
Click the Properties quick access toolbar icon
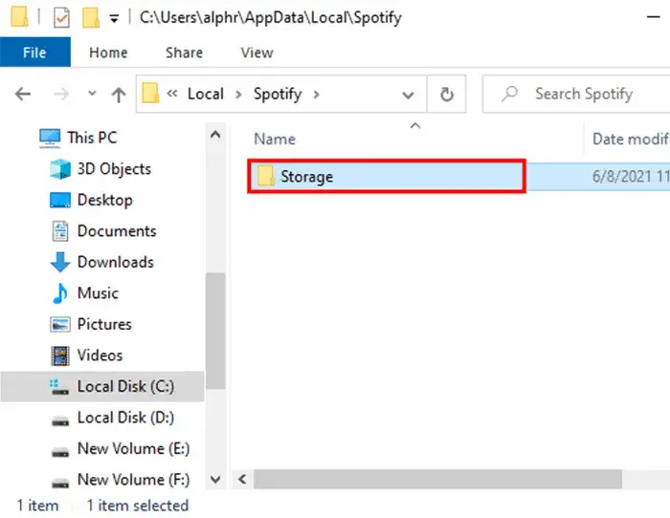[61, 17]
